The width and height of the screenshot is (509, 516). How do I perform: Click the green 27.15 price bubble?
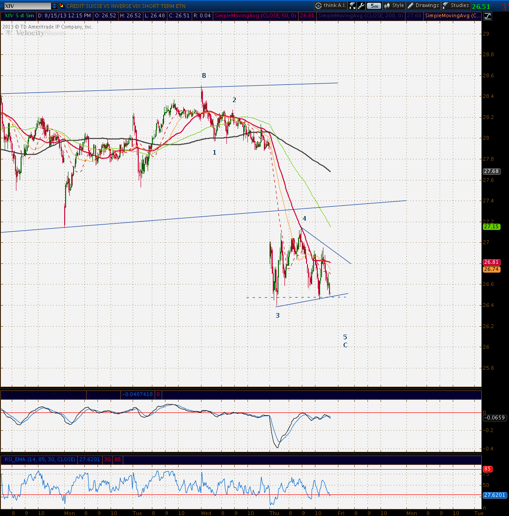tap(491, 226)
